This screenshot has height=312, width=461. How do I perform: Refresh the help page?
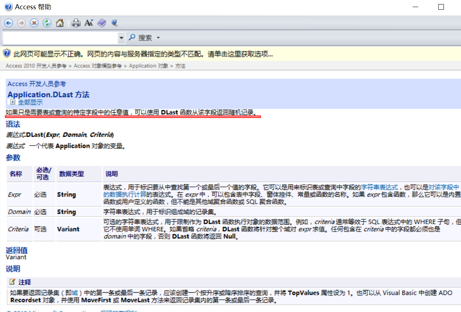pyautogui.click(x=47, y=23)
